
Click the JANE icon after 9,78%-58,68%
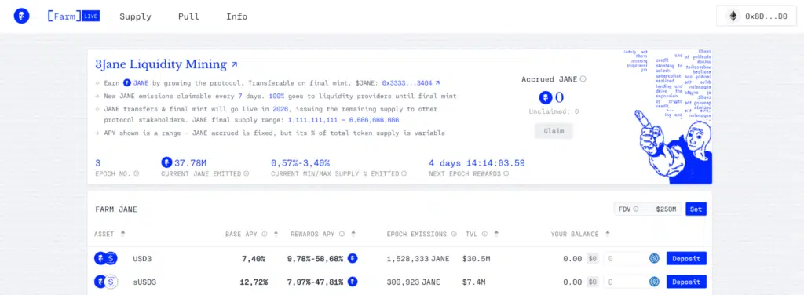[x=353, y=259]
